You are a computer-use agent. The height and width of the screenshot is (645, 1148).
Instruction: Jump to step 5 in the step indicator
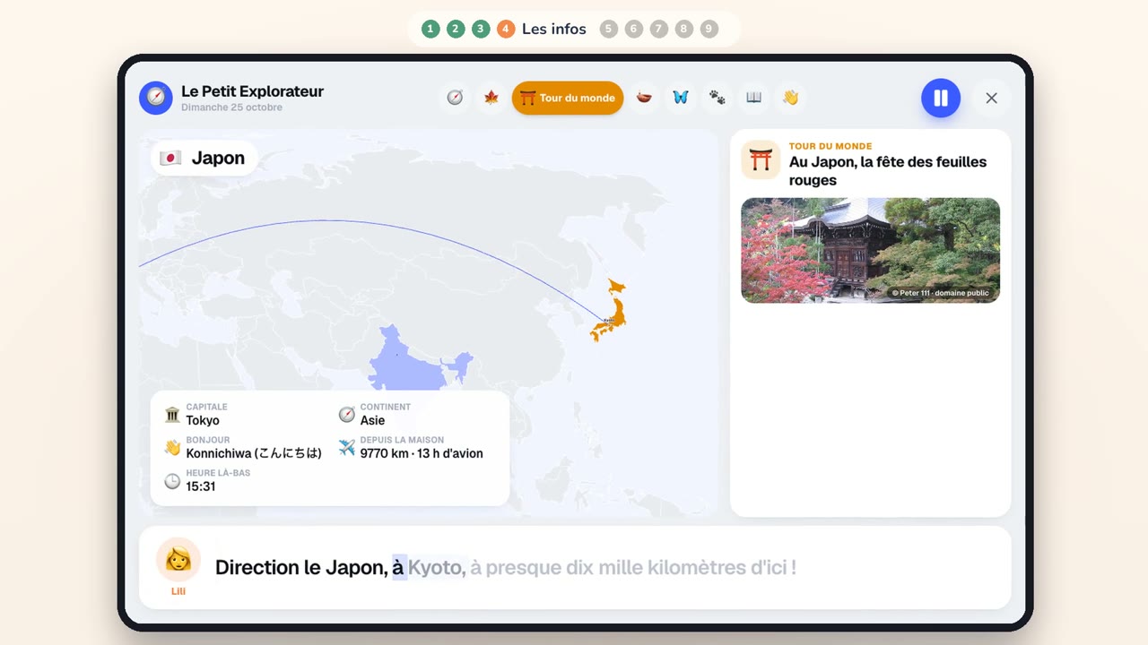pyautogui.click(x=609, y=29)
